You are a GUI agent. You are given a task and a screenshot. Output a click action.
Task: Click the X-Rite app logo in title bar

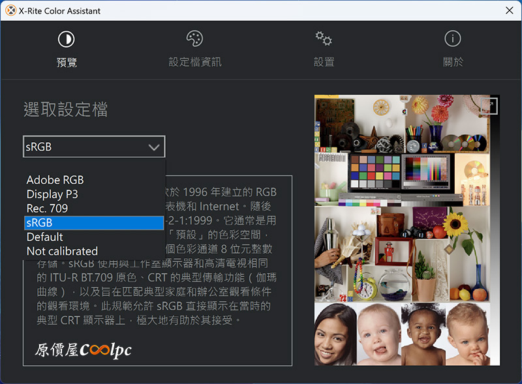(10, 10)
